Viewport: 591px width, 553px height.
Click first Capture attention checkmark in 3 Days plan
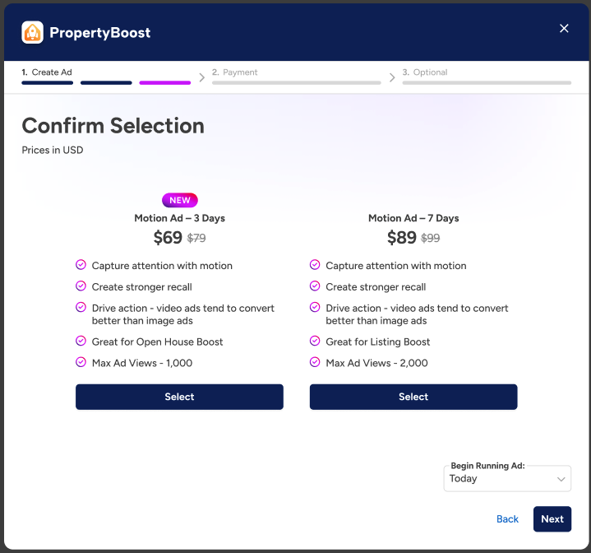click(x=81, y=265)
